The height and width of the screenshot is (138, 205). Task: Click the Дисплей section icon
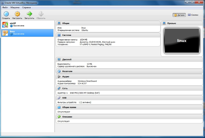pyautogui.click(x=59, y=59)
